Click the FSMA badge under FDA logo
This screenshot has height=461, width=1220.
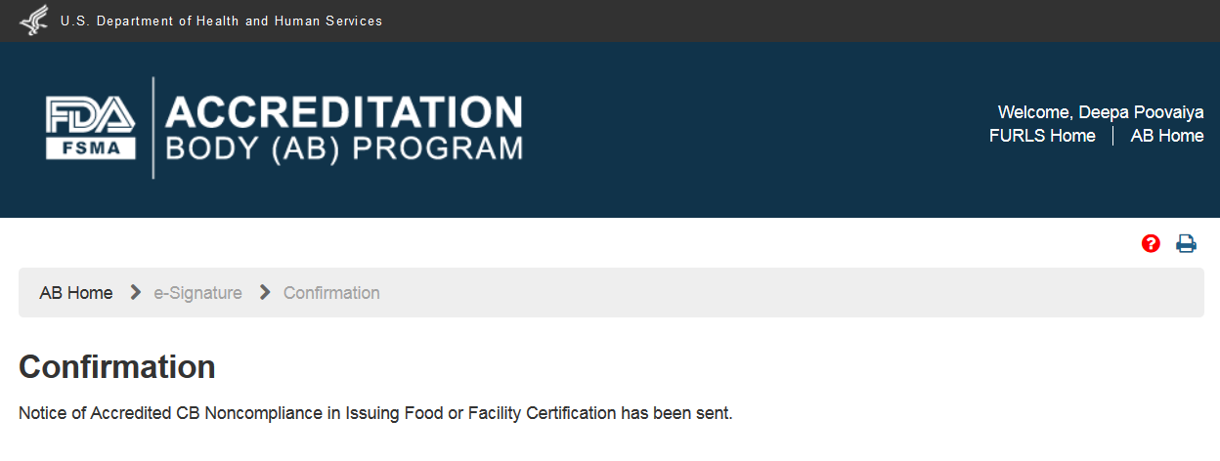pyautogui.click(x=90, y=148)
